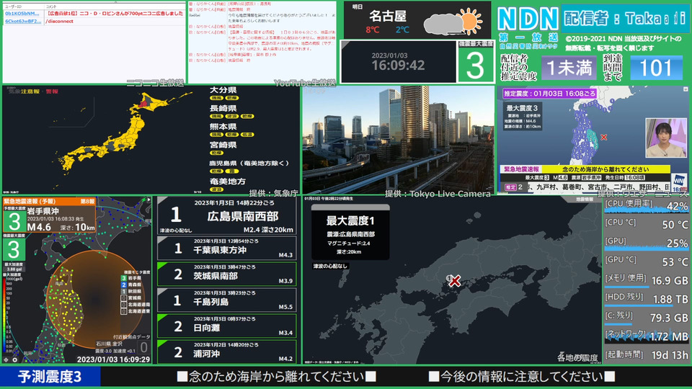Click the gray intensity 1 box for 秋田県
The image size is (692, 389).
124,292
